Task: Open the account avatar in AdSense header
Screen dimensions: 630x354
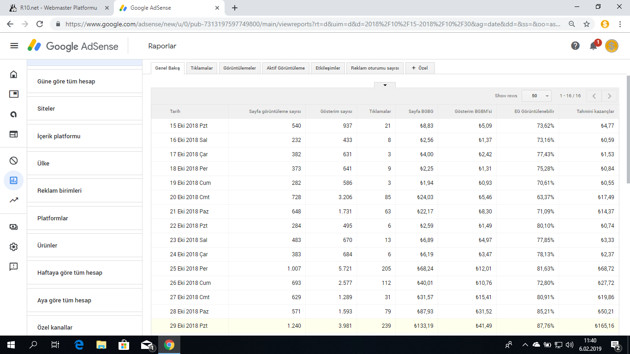Action: (x=612, y=46)
